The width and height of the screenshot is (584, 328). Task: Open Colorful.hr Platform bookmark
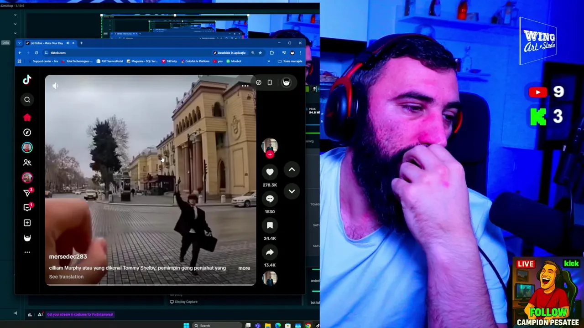click(195, 61)
